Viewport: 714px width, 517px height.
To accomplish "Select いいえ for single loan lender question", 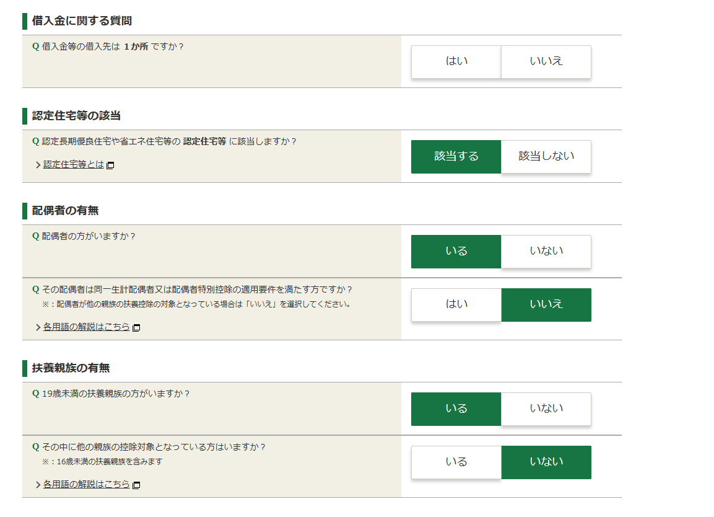I will click(x=546, y=61).
